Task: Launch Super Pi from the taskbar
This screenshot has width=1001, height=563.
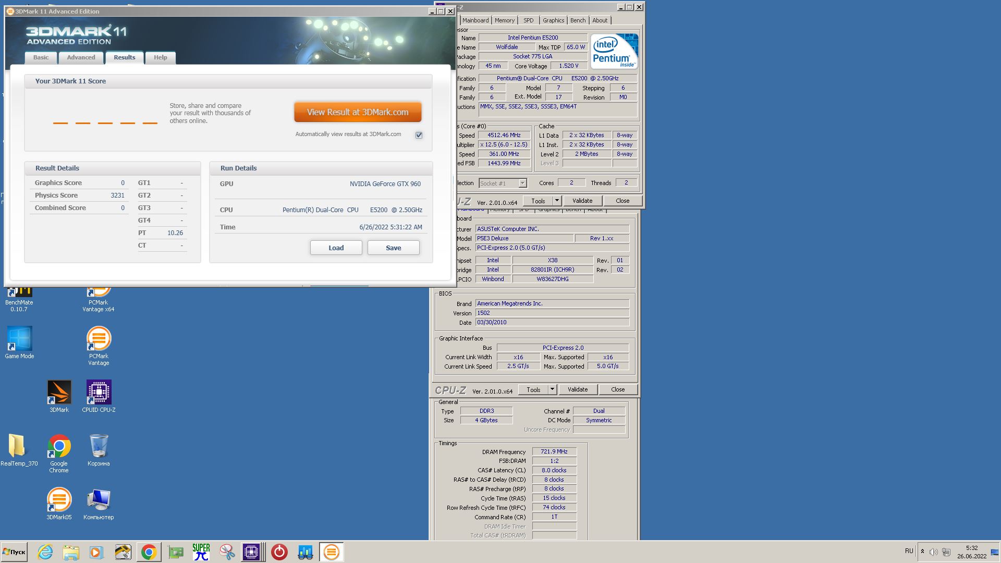Action: [x=201, y=552]
